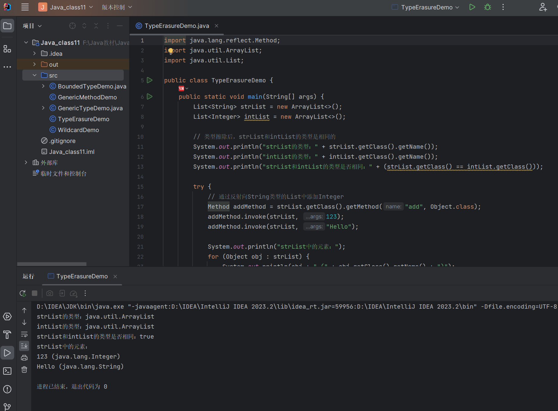558x411 pixels.
Task: Open WildcardDemo from the project tree
Action: [78, 130]
